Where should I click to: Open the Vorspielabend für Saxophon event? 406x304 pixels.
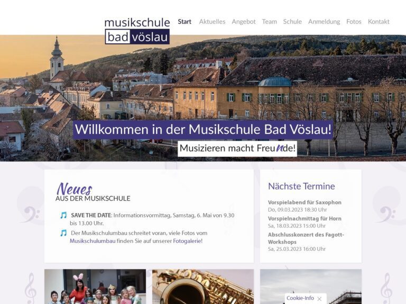click(x=304, y=203)
